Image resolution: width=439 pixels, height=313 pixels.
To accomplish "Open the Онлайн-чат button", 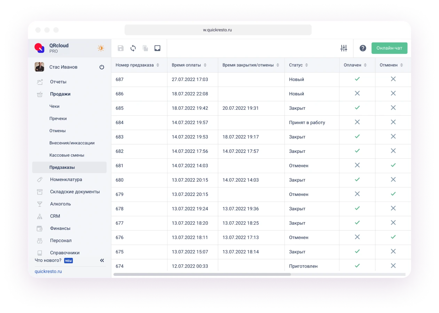I will pos(389,48).
